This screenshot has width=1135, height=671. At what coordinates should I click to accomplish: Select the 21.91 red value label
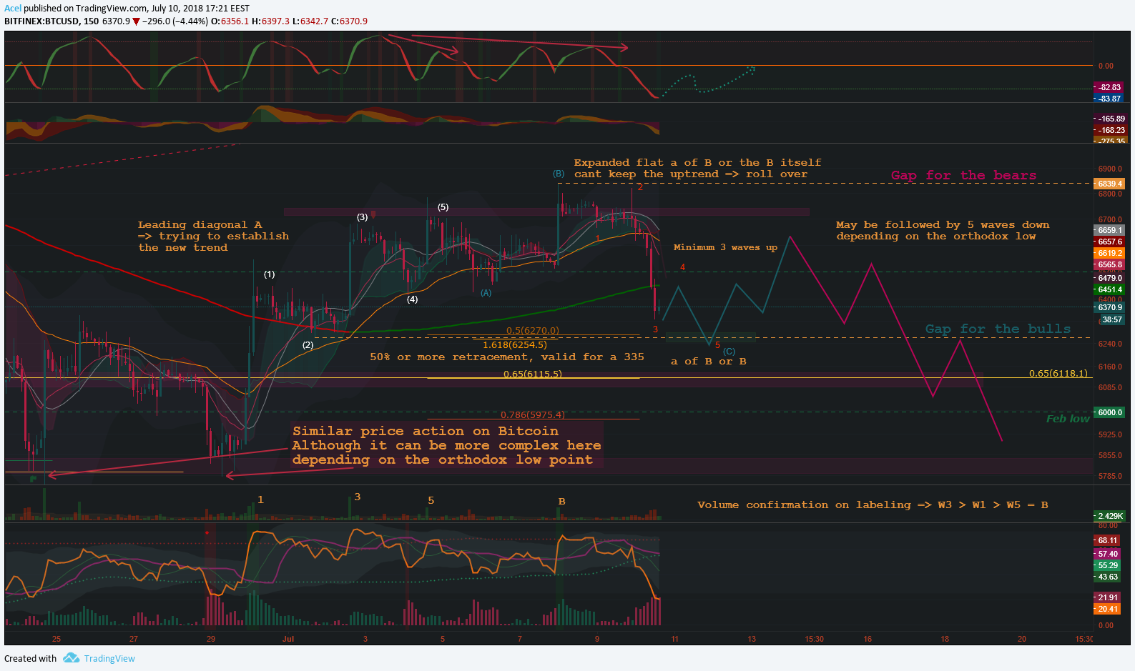coord(1108,597)
